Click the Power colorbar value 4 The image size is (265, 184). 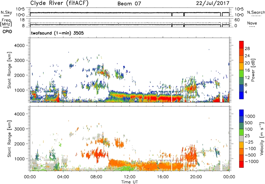246,92
